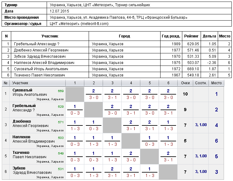Click the tournament date 12.07.2015
This screenshot has width=233, height=181.
pos(59,11)
